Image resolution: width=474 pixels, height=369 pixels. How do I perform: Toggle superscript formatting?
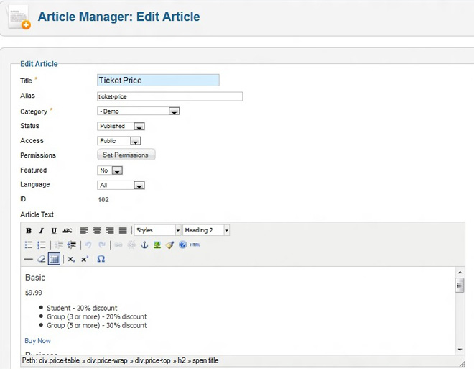(x=85, y=259)
